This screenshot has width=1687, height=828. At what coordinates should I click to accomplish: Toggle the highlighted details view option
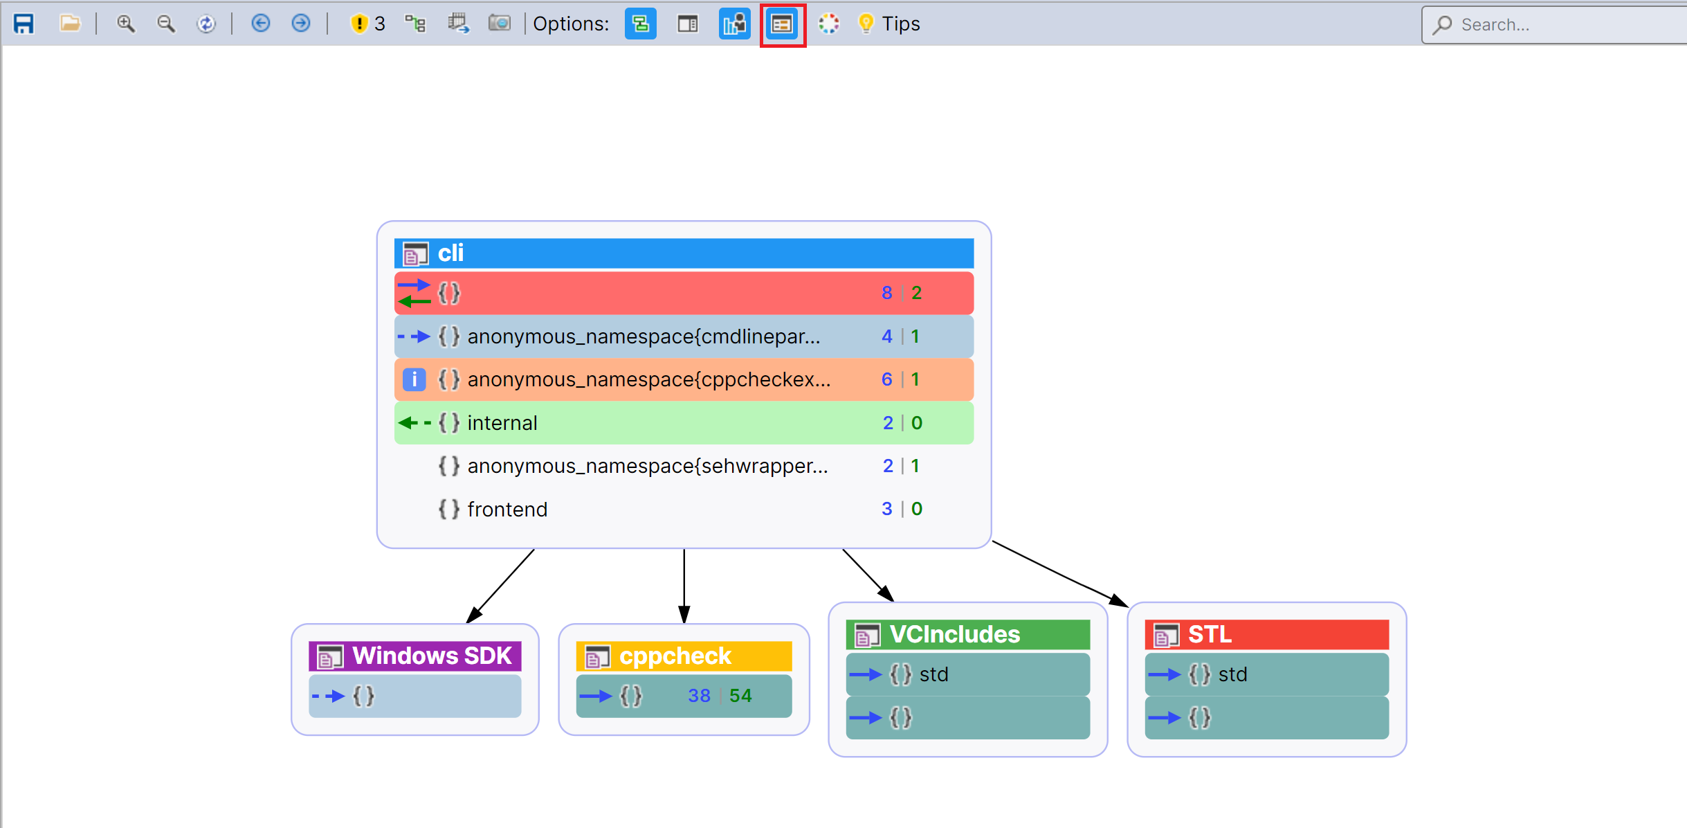pos(782,23)
